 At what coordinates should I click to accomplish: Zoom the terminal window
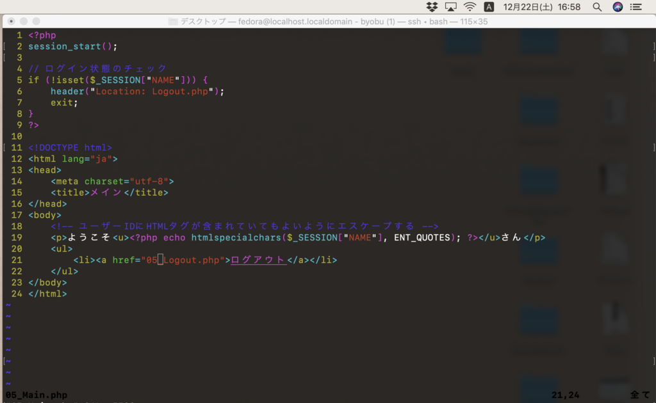[37, 21]
